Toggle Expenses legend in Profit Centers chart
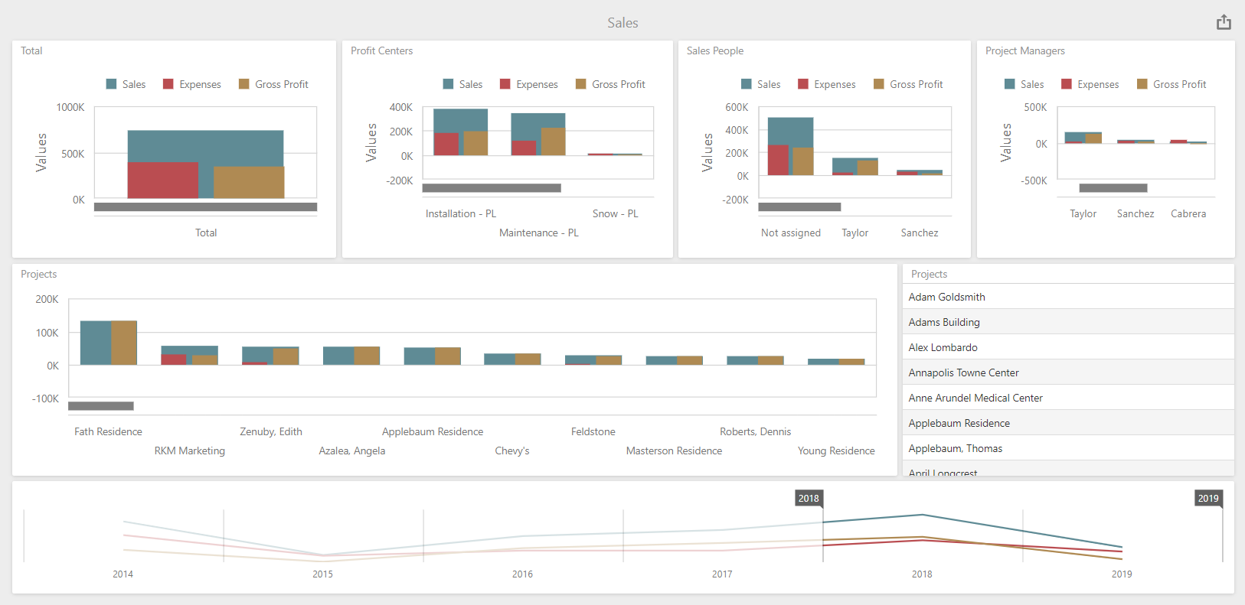1245x605 pixels. (528, 84)
